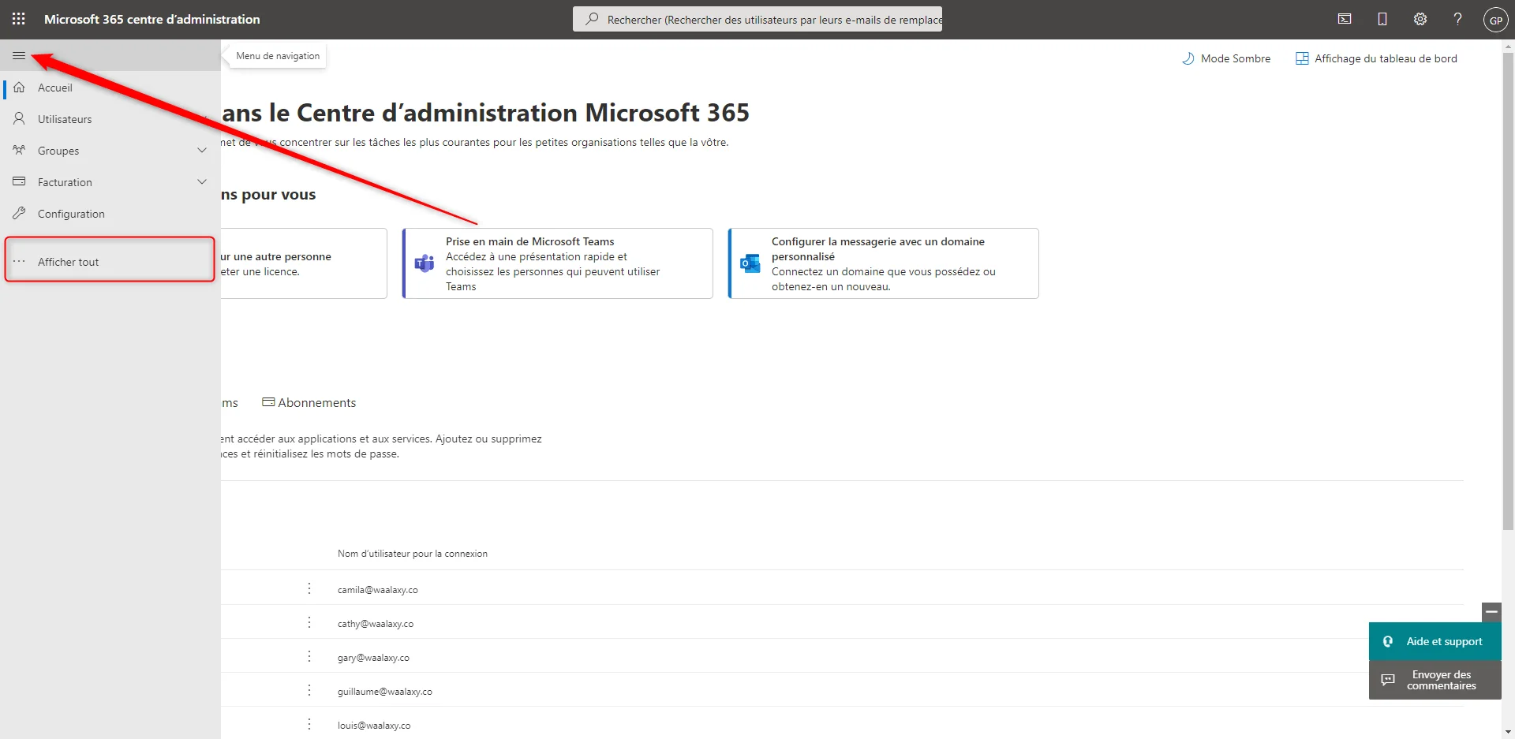Open Groupes in navigation
The height and width of the screenshot is (739, 1515).
[x=110, y=151]
